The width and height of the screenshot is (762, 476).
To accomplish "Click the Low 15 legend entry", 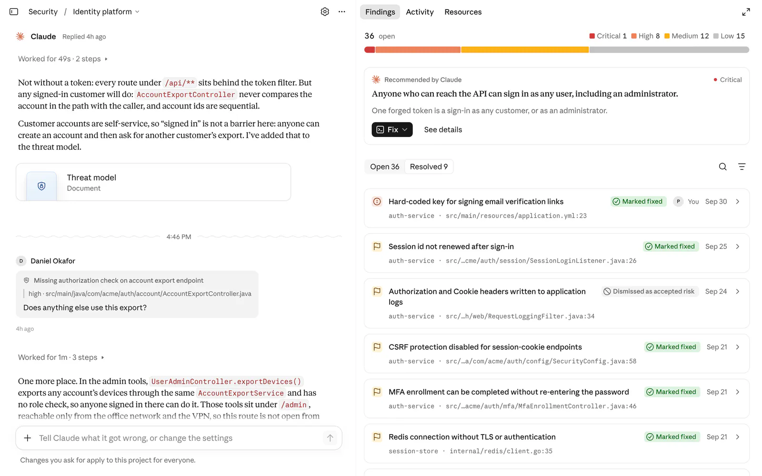I will [x=729, y=36].
